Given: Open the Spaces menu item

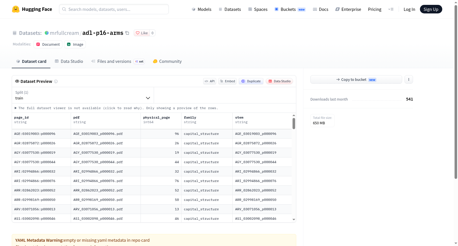Looking at the screenshot, I should (258, 9).
